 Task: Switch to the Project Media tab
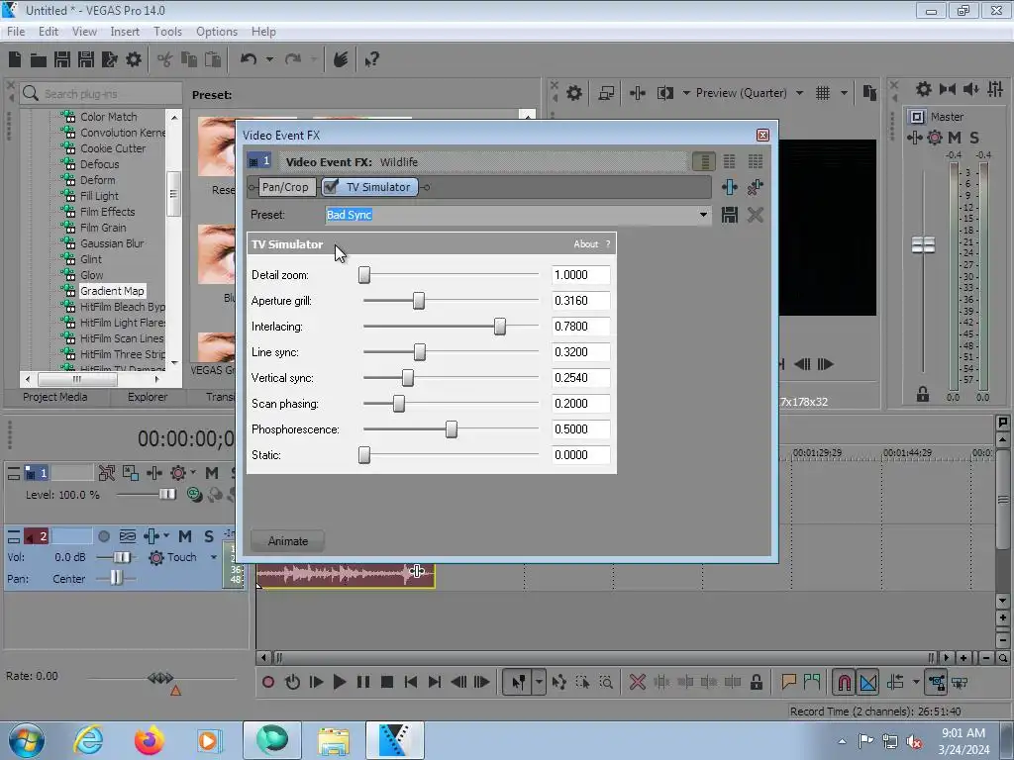pyautogui.click(x=55, y=397)
